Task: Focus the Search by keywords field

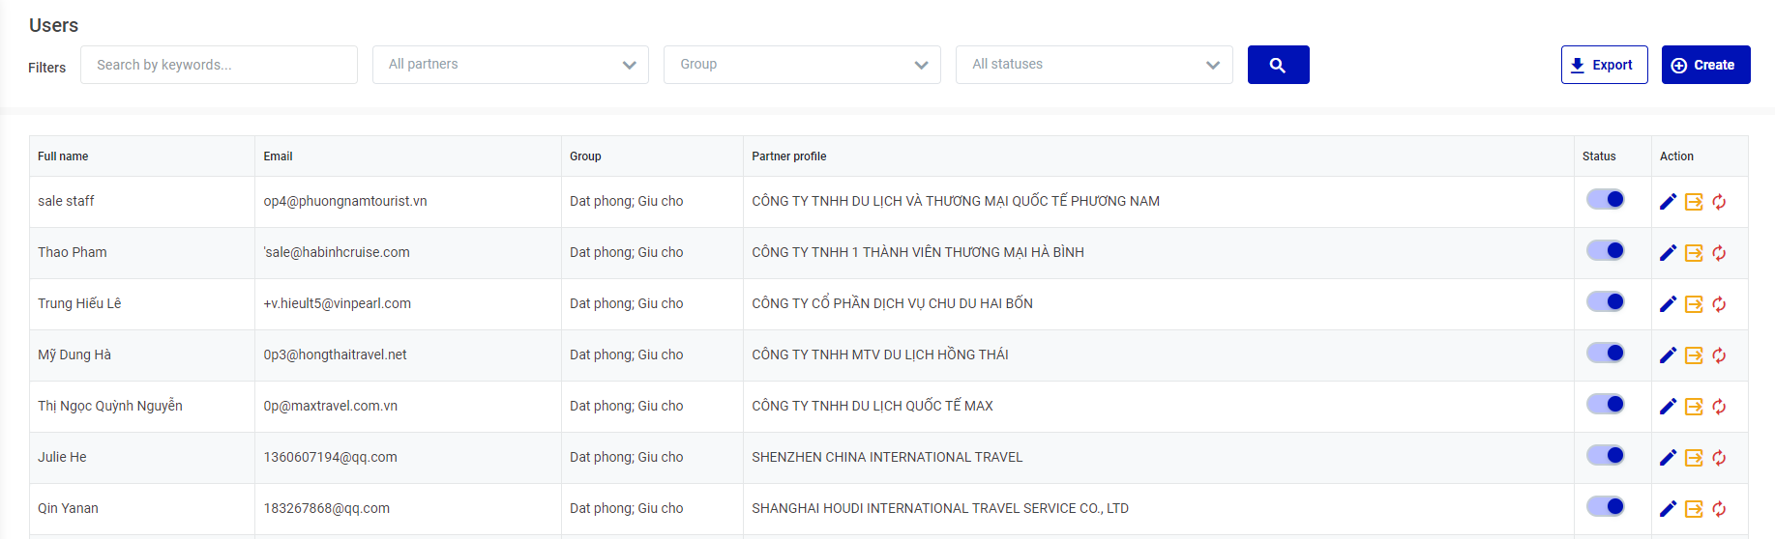Action: (x=219, y=65)
